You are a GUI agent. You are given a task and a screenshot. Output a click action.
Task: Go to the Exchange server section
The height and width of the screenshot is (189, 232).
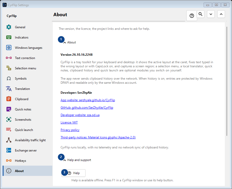(x=28, y=150)
